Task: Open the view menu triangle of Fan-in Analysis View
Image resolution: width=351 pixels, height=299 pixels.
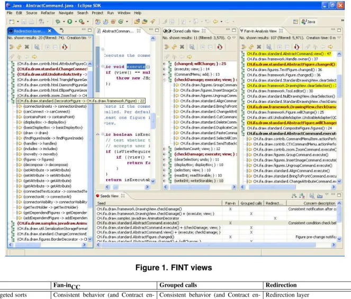Action: [x=339, y=38]
